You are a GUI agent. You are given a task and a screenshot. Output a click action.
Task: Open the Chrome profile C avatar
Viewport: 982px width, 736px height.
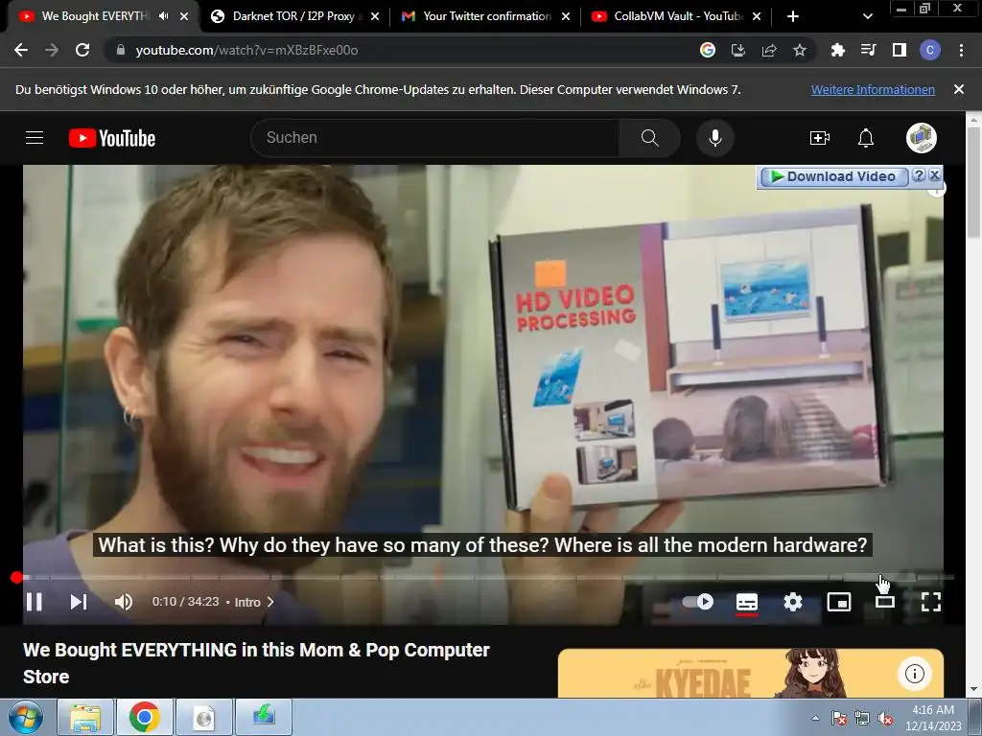[x=930, y=50]
